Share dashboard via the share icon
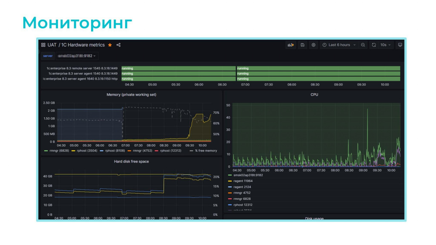 click(118, 45)
